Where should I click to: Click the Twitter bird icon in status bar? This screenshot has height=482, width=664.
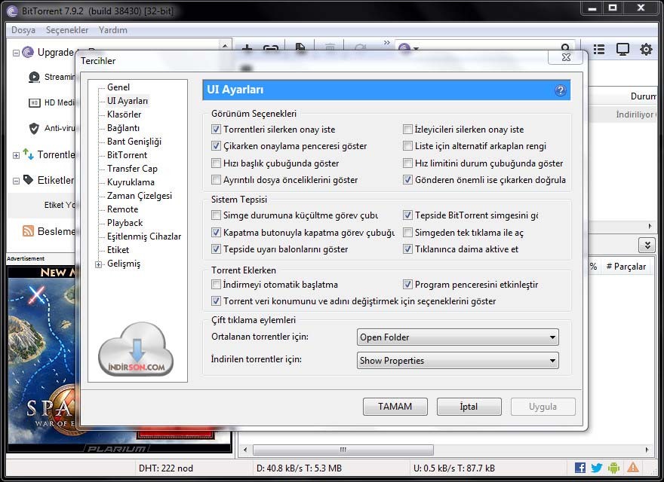597,468
